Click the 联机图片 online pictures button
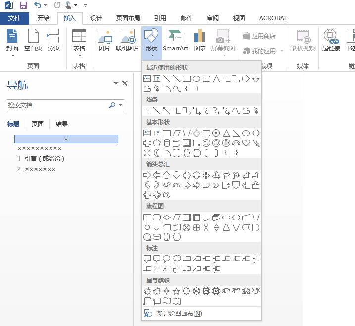355x326 pixels. [127, 40]
